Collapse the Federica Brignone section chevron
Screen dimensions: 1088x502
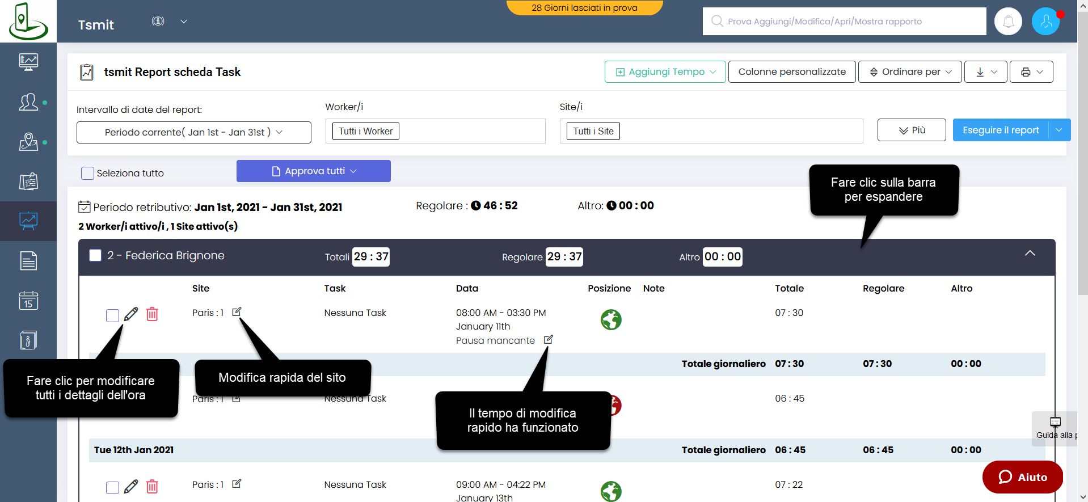[x=1030, y=254]
